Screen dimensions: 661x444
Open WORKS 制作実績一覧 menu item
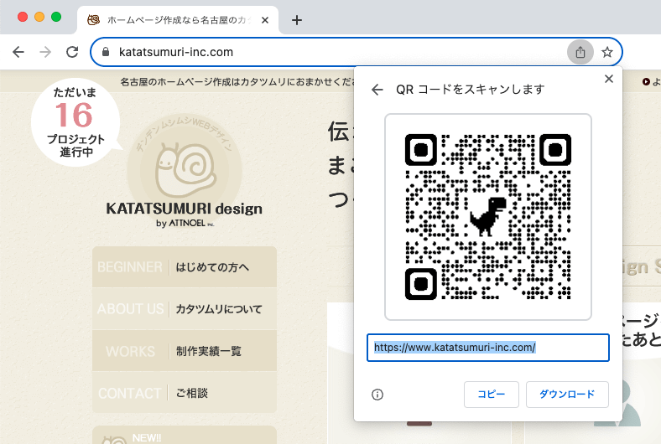tap(185, 351)
